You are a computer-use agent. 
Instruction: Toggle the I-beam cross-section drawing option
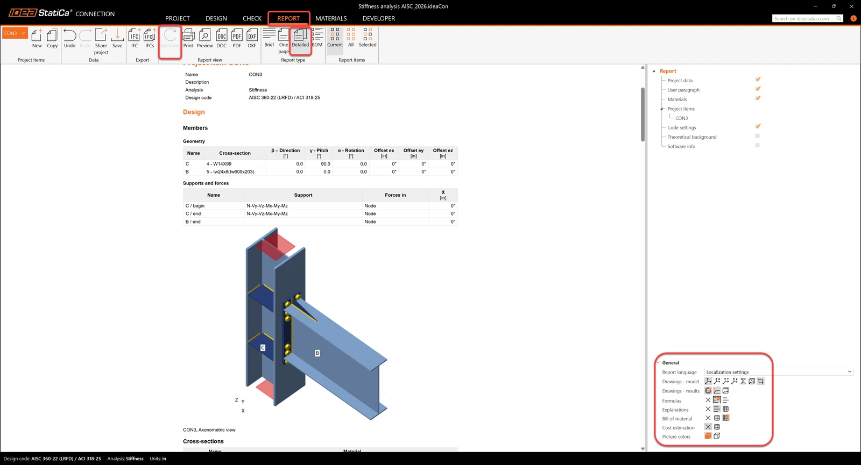[743, 381]
